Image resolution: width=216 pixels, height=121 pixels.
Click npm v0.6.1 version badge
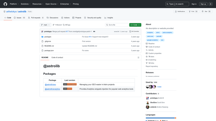pyautogui.click(x=67, y=89)
